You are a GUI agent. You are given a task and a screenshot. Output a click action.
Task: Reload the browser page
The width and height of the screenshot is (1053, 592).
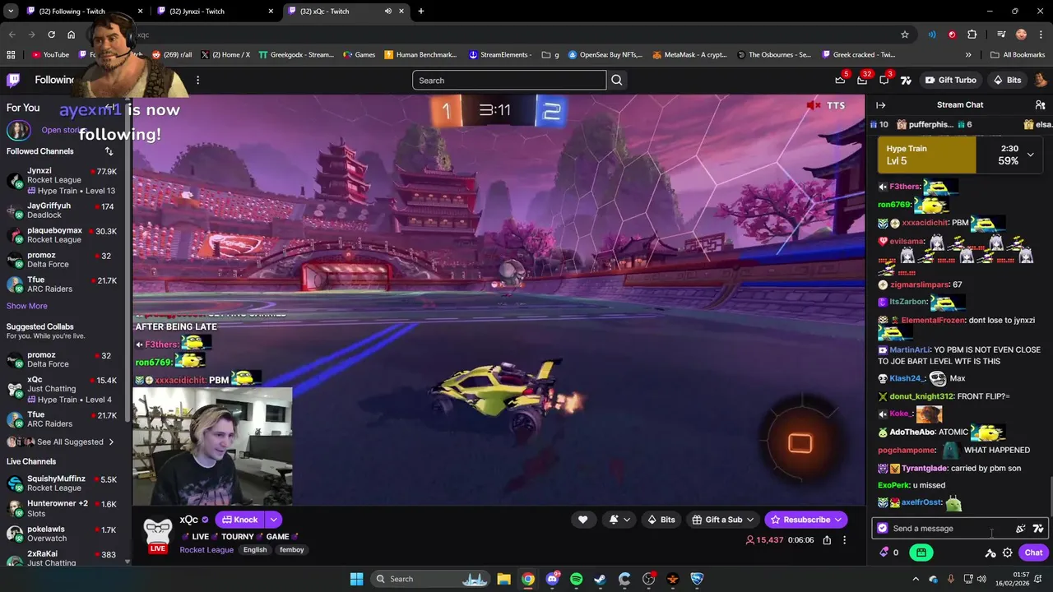(51, 35)
